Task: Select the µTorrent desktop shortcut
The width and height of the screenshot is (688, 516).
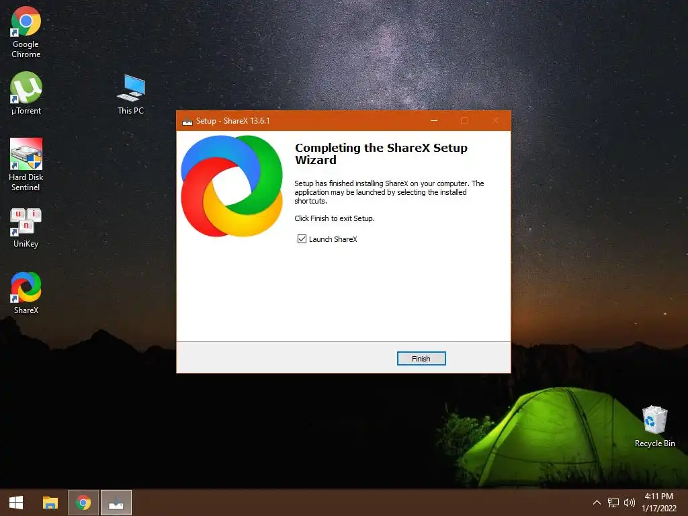Action: tap(26, 93)
